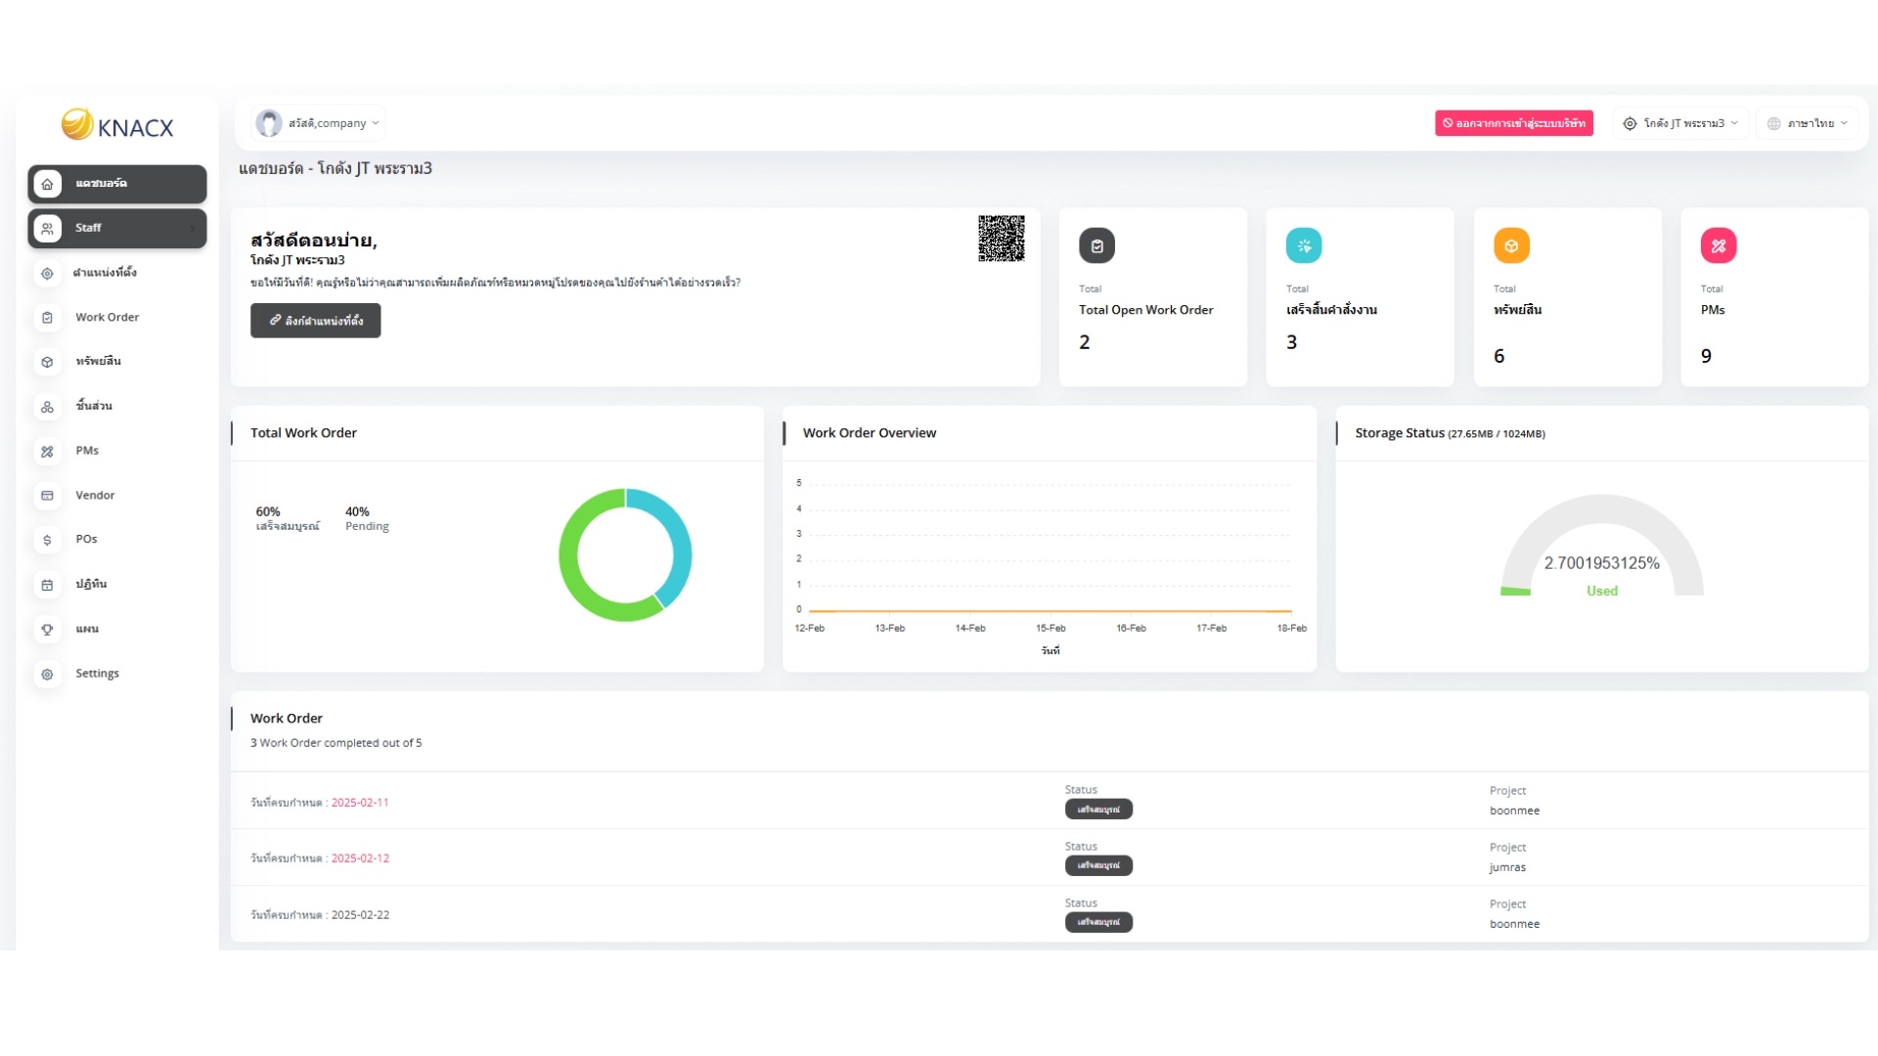This screenshot has width=1878, height=1056.
Task: Go to PMs in sidebar menu
Action: pos(87,451)
